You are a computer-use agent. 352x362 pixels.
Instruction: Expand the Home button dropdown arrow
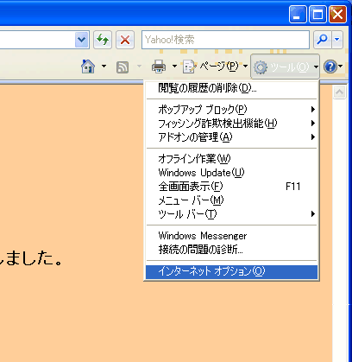click(104, 67)
